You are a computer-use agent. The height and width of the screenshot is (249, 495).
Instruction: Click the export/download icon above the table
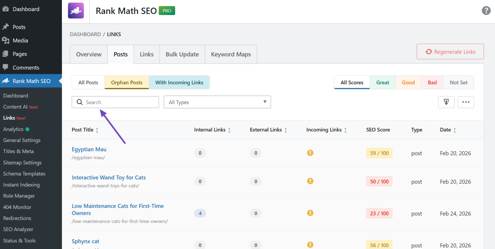[x=446, y=102]
